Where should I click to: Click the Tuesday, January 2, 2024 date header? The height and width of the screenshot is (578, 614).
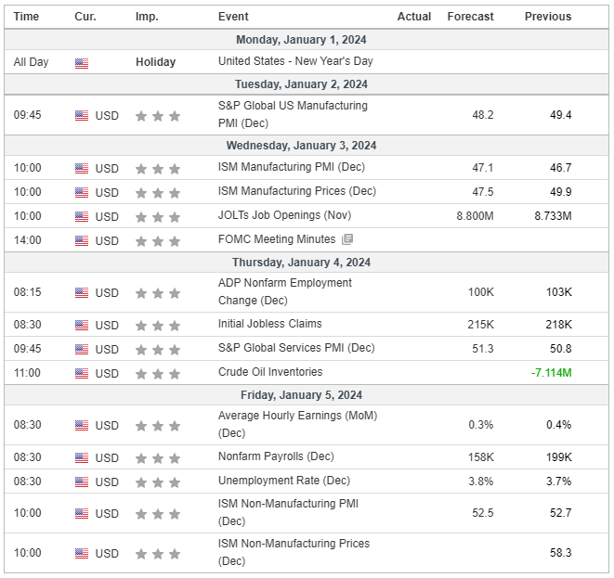click(x=301, y=84)
